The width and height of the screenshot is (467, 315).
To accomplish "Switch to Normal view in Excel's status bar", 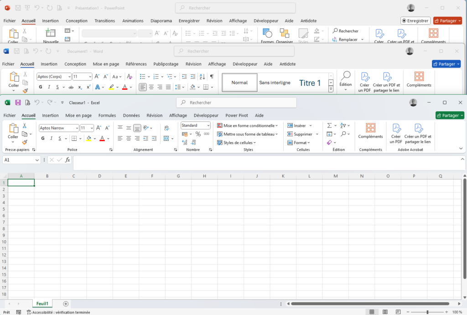I will (372, 312).
